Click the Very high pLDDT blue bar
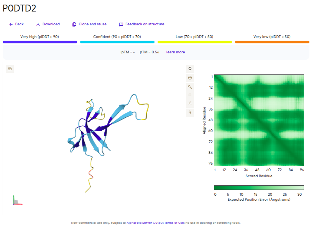This screenshot has width=319, height=226. [40, 42]
